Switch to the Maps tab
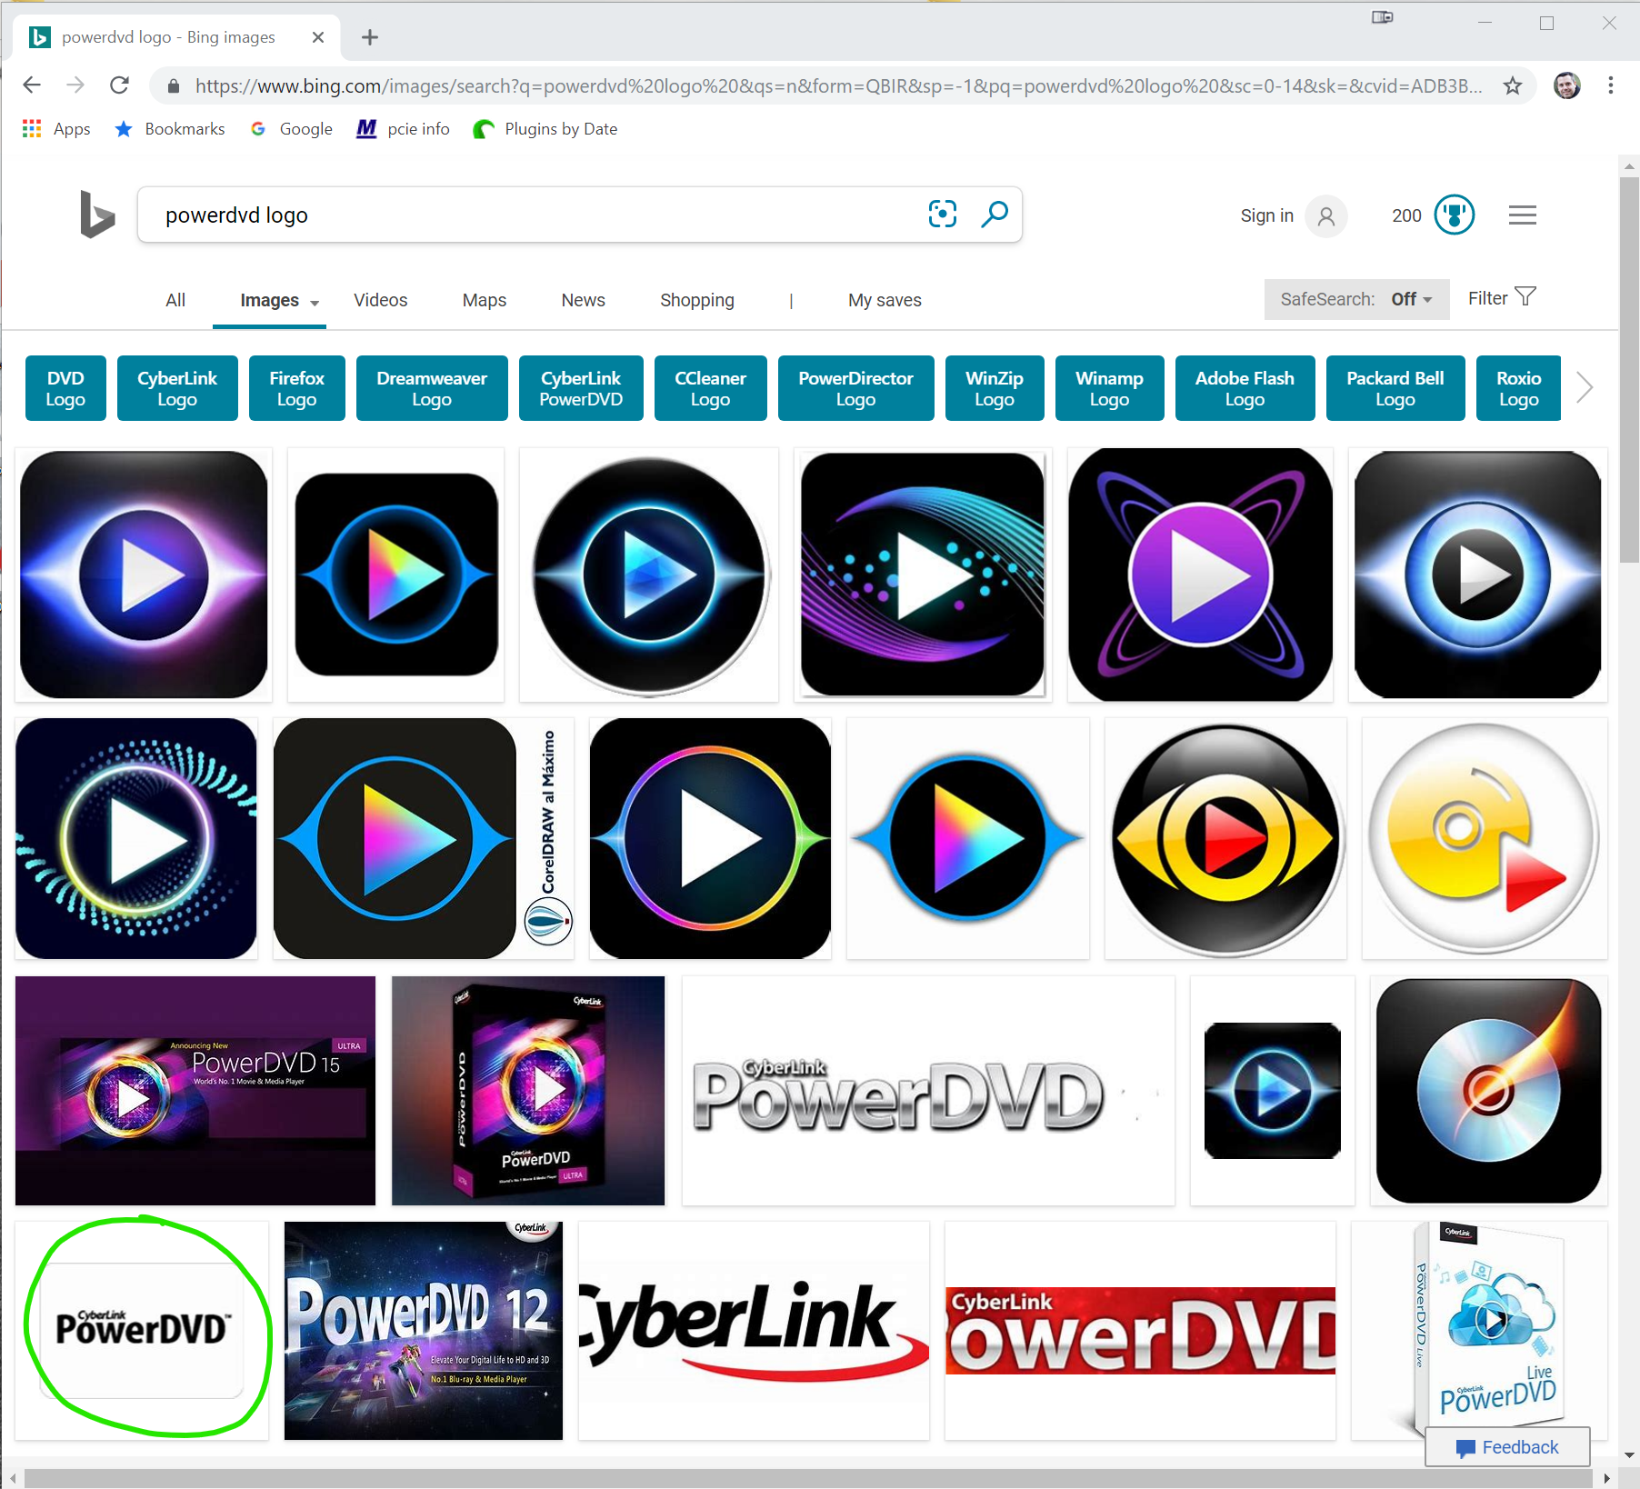1640x1489 pixels. click(x=485, y=300)
